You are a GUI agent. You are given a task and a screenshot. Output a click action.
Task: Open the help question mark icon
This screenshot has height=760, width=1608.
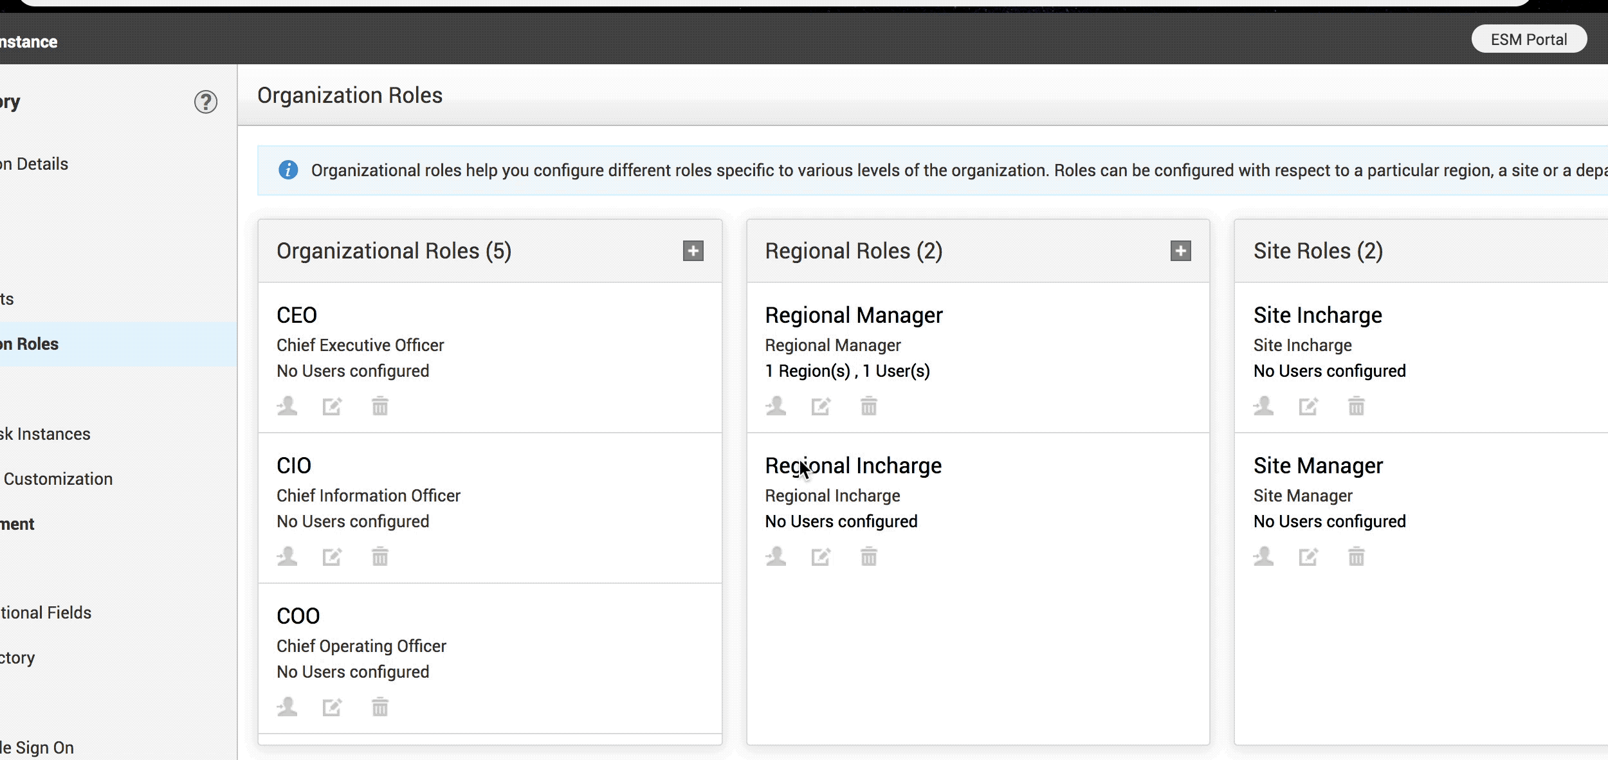coord(206,102)
